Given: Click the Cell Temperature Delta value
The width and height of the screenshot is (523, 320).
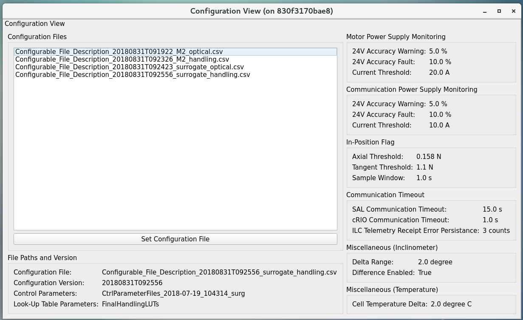Looking at the screenshot, I should coord(451,304).
